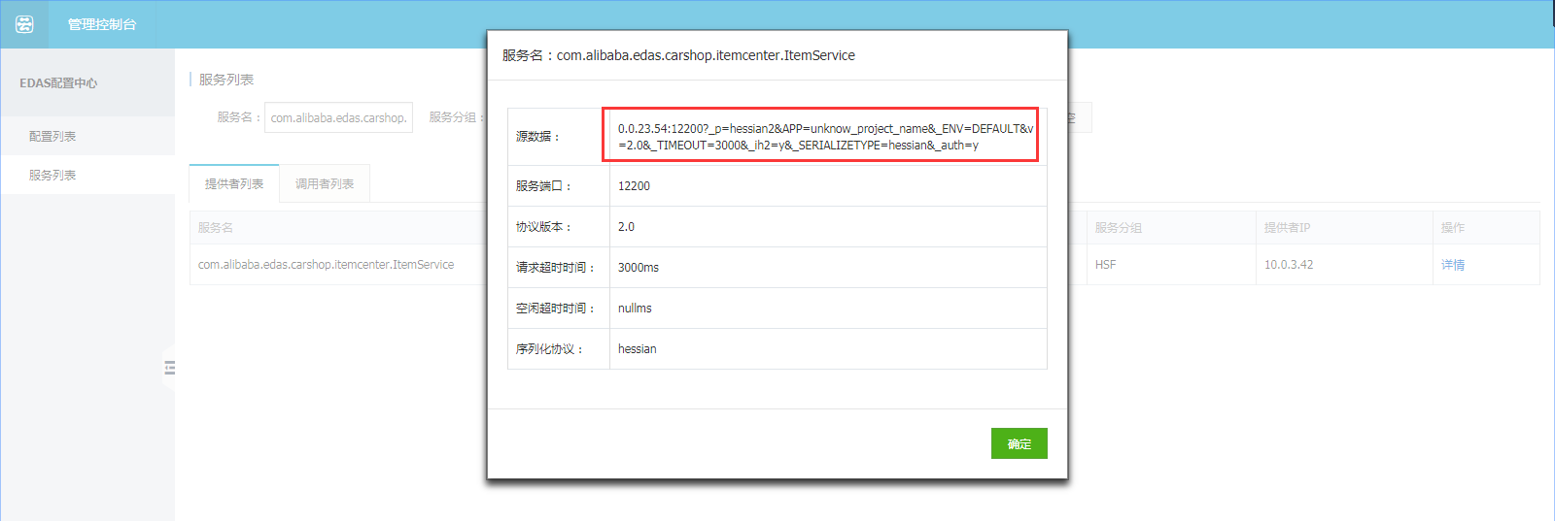Image resolution: width=1555 pixels, height=521 pixels.
Task: Click the 空闲超时时间： label cell
Action: pyautogui.click(x=559, y=309)
